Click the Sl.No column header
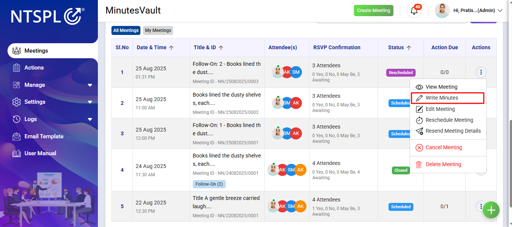512x227 pixels. [x=122, y=47]
